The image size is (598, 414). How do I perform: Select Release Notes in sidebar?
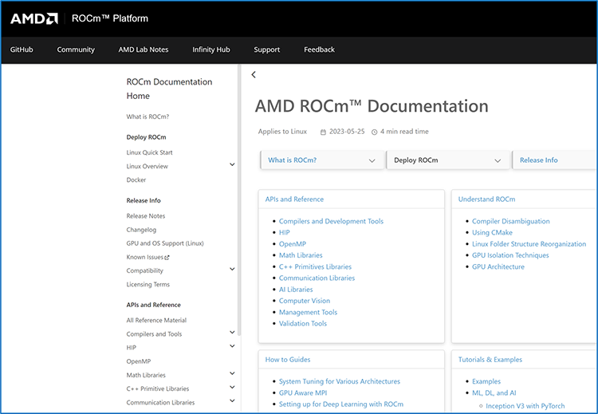146,216
